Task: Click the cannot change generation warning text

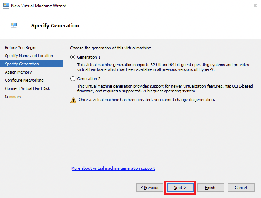Action: (147, 100)
